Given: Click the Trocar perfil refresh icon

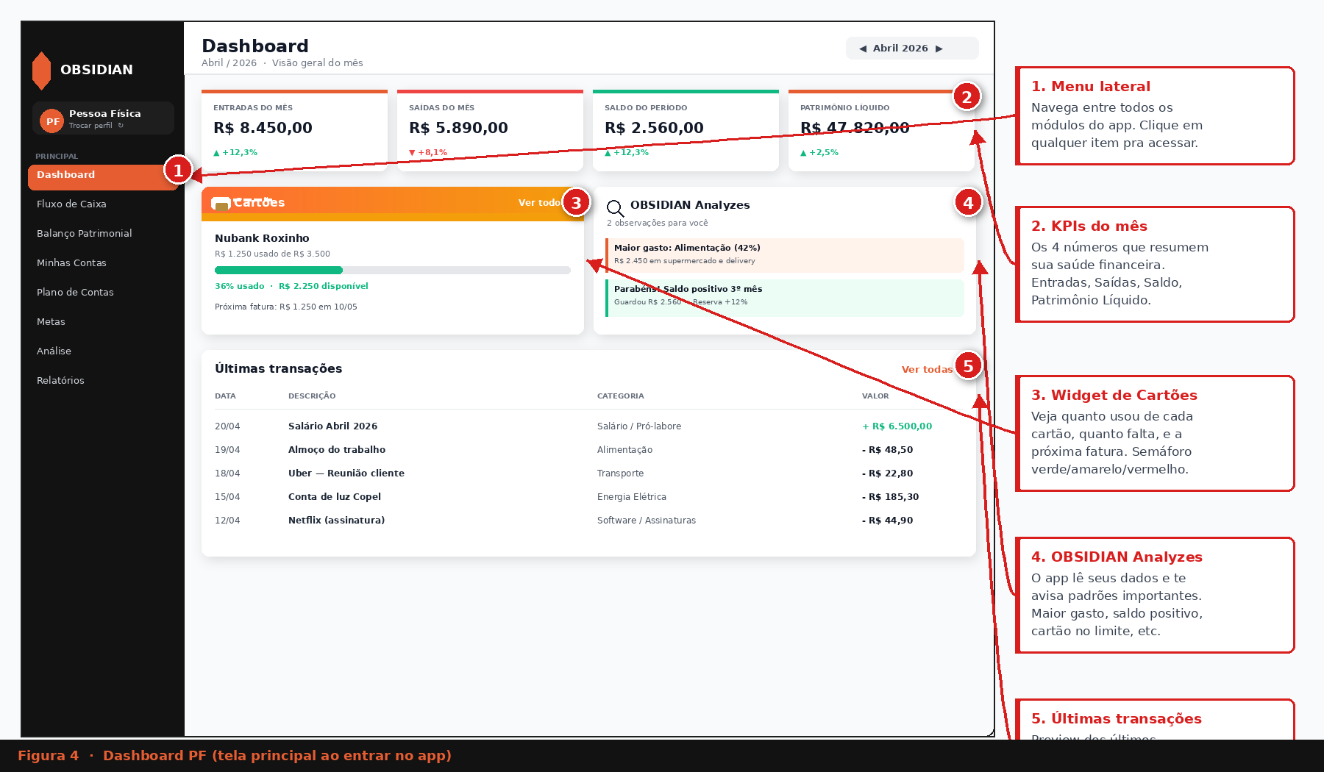Looking at the screenshot, I should 121,126.
